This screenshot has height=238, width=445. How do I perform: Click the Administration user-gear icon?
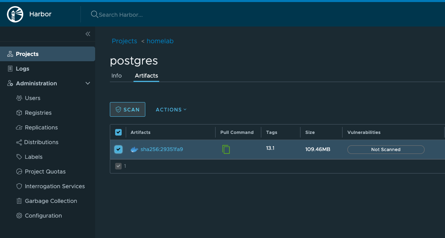tap(10, 83)
